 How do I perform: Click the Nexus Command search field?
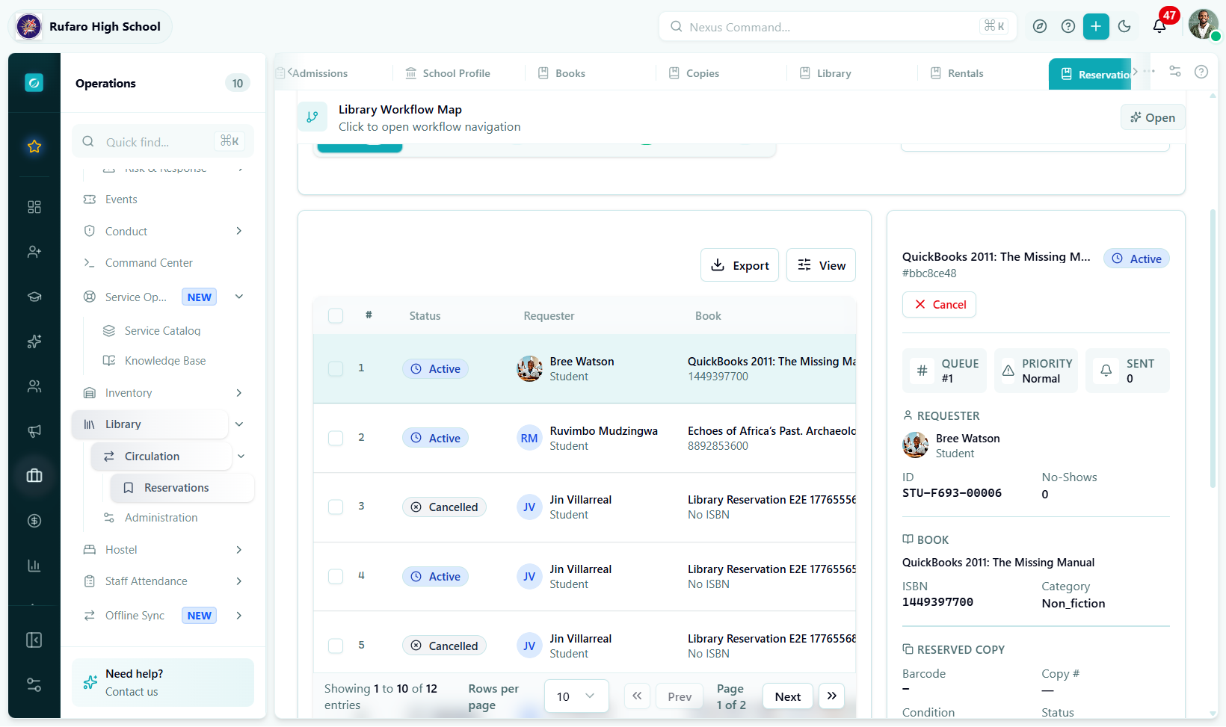(x=837, y=26)
